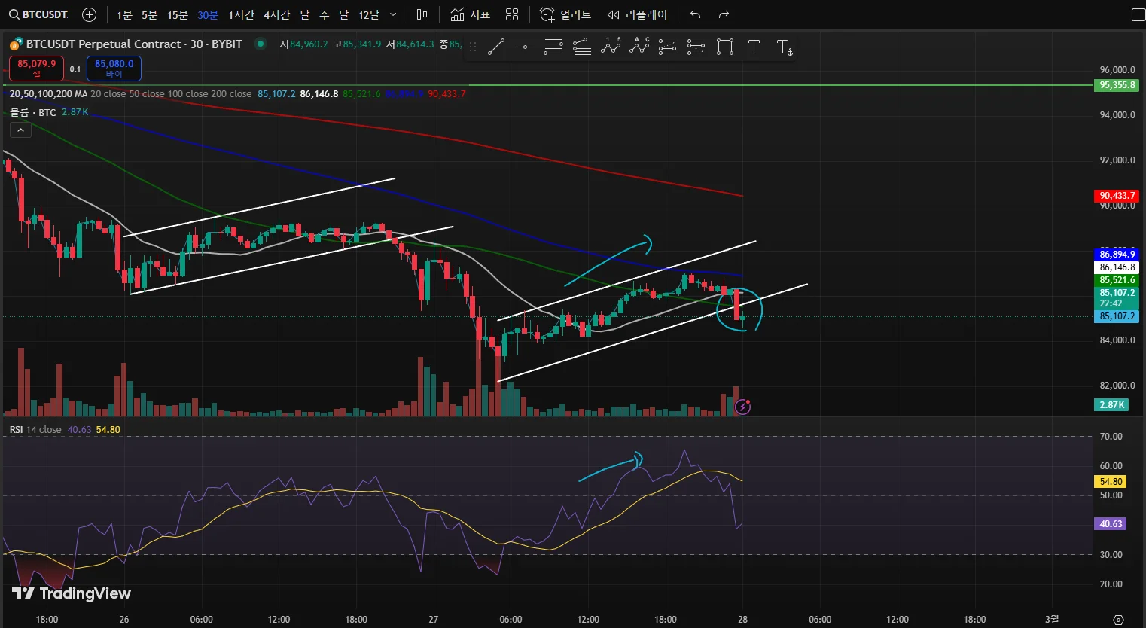Viewport: 1146px width, 628px height.
Task: Open chart settings gear on time axis
Action: coord(1118,620)
